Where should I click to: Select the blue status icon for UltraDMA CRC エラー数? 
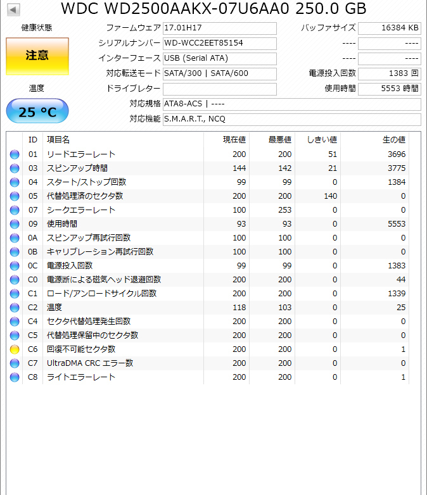(x=15, y=363)
